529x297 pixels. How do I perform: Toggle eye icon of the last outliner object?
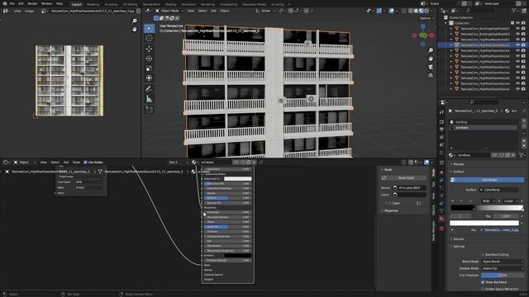tap(517, 89)
